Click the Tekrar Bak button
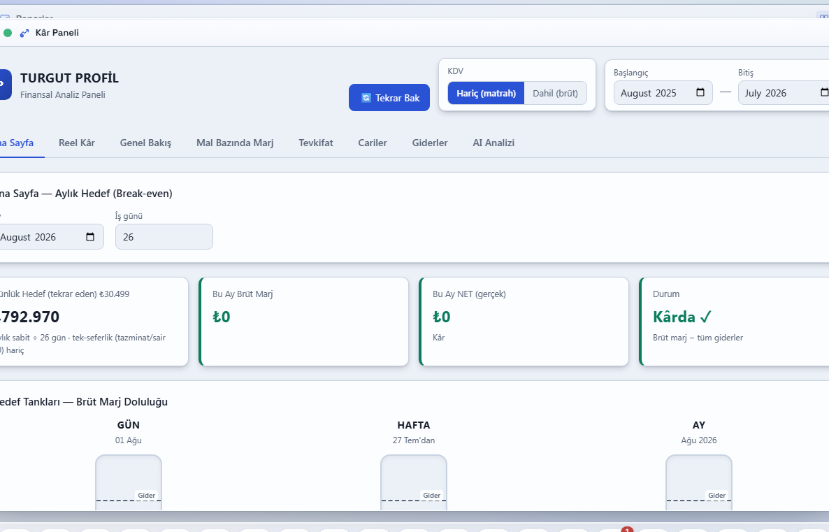This screenshot has width=829, height=532. point(389,98)
